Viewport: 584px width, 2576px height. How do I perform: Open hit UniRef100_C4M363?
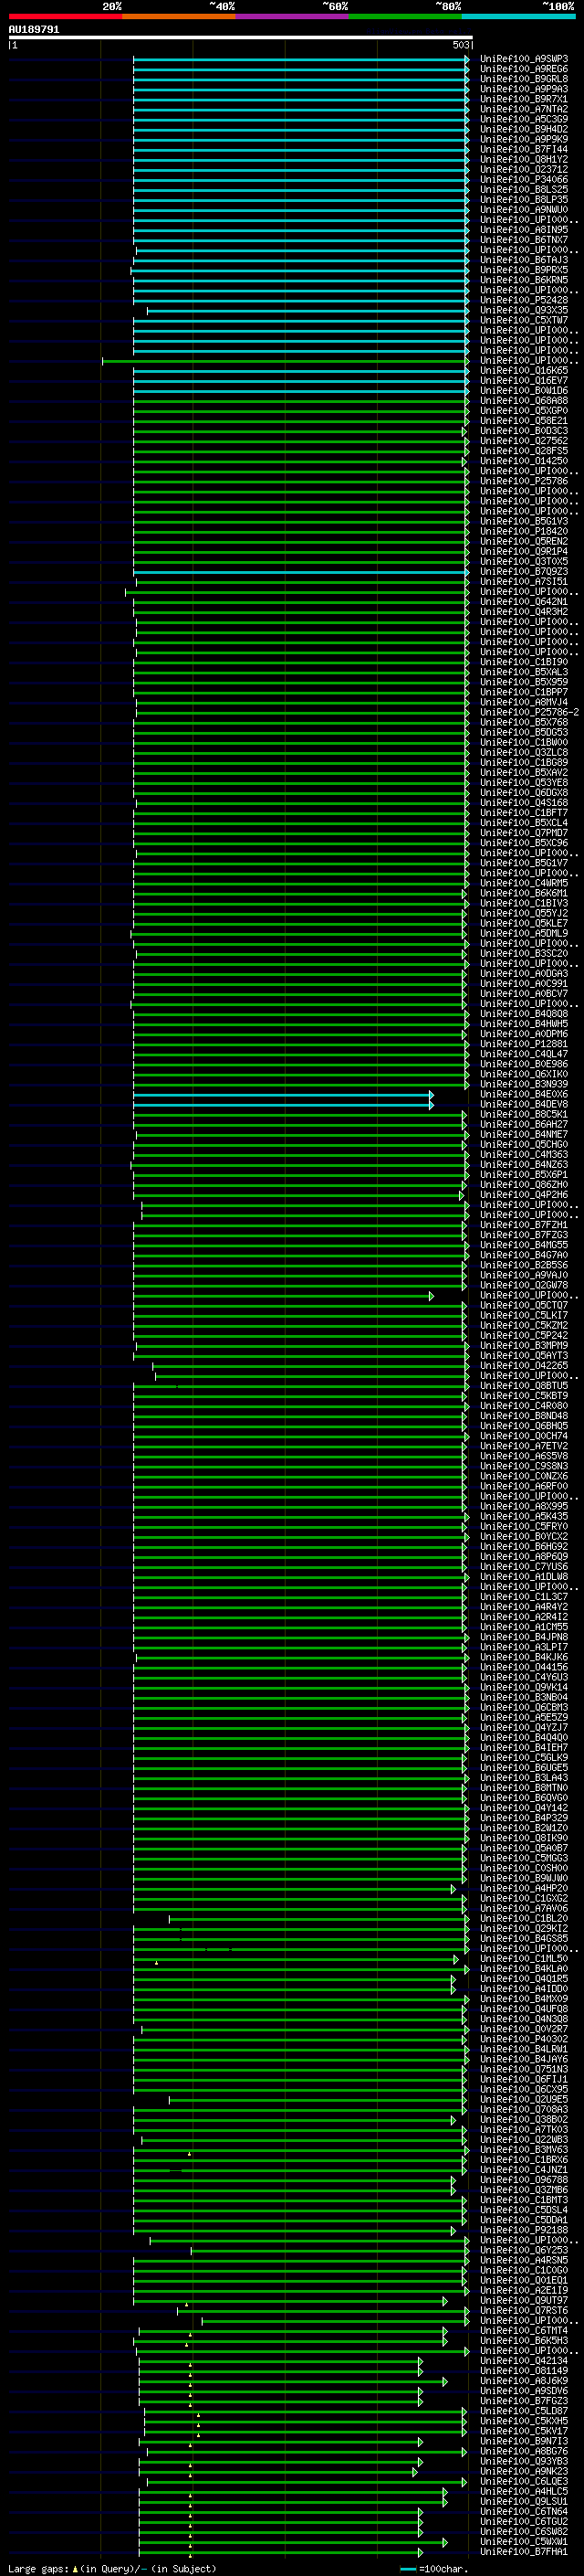(x=523, y=1154)
